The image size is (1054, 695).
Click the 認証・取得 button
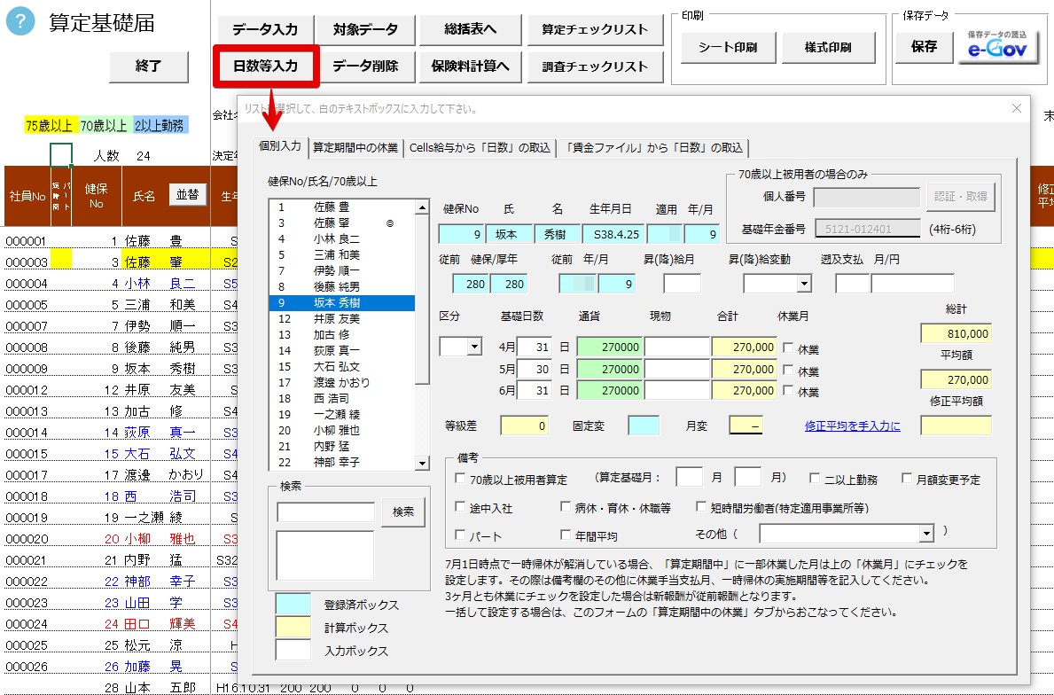pyautogui.click(x=961, y=196)
